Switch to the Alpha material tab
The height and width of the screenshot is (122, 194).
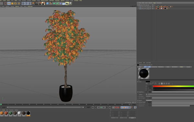pyautogui.click(x=168, y=67)
